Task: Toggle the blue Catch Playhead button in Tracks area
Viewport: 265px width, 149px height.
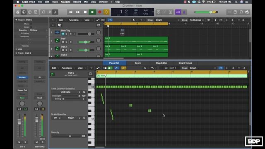Action: point(110,20)
